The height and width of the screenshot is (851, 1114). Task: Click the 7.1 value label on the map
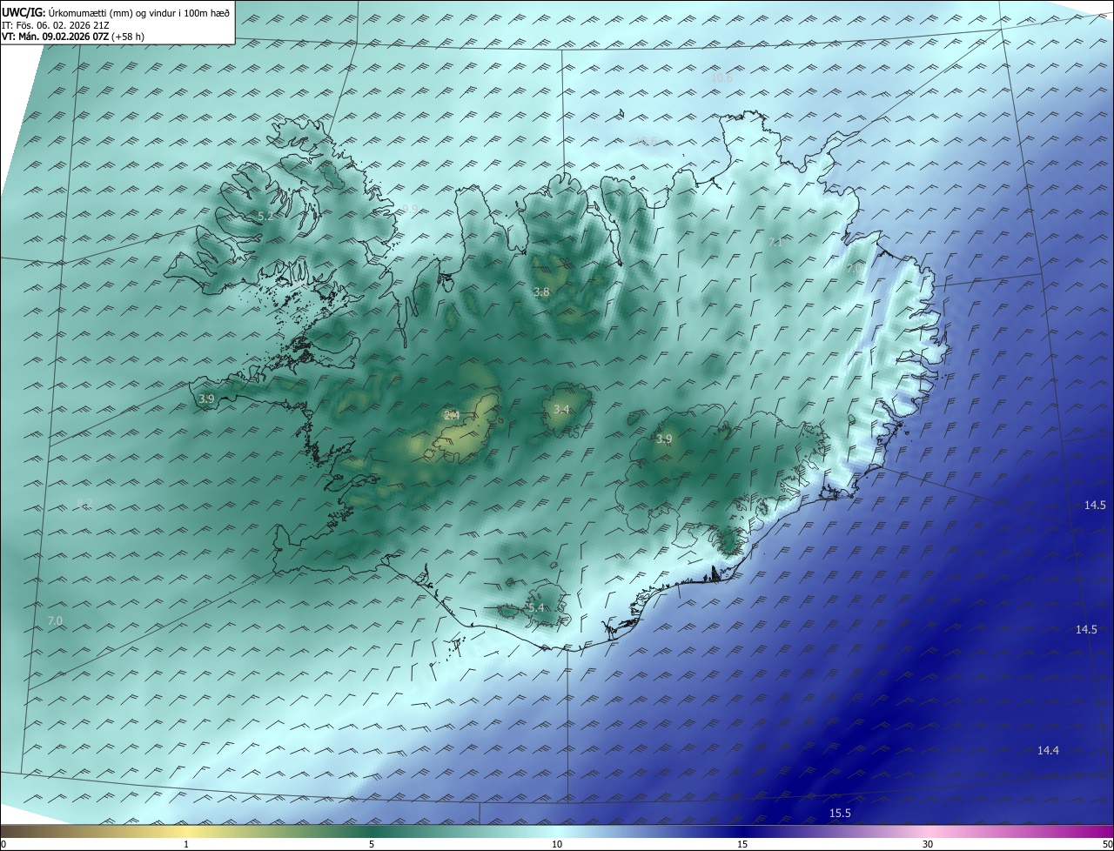(775, 243)
